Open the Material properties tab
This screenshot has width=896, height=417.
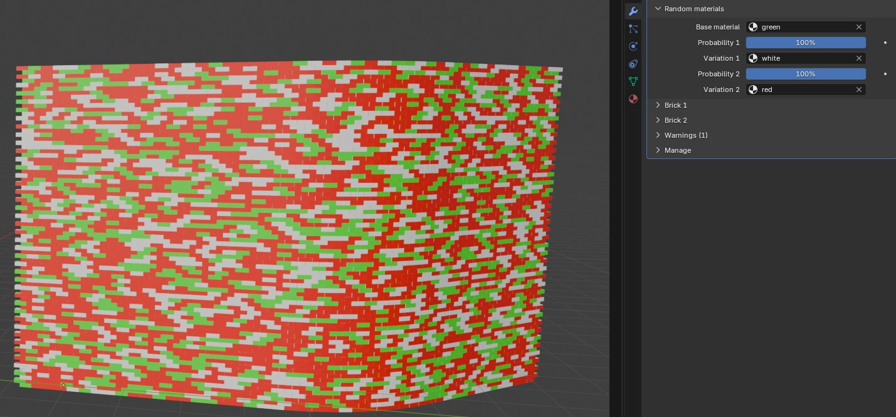point(633,99)
